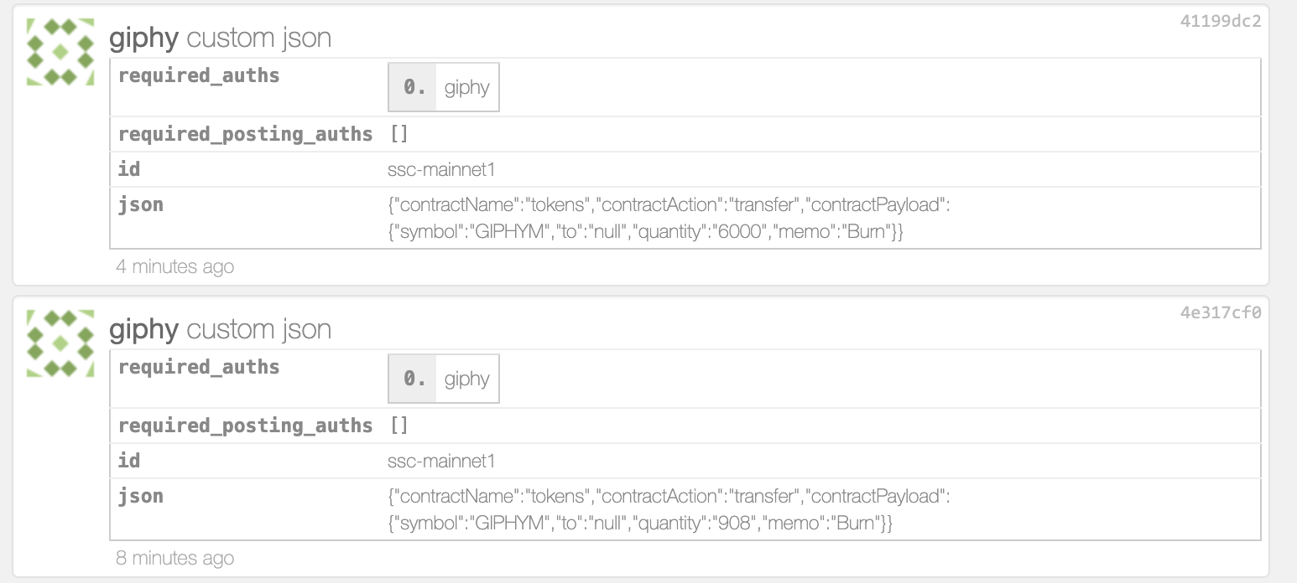Select the JSON payload with quantity 6000
This screenshot has height=583, width=1297.
point(668,218)
